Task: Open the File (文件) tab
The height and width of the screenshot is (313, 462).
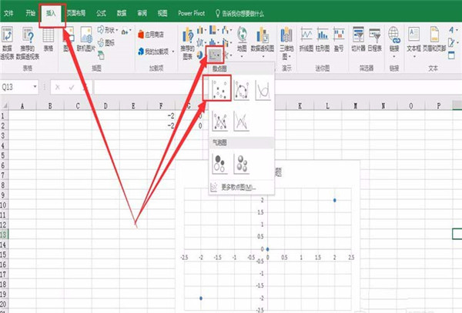Action: [8, 13]
